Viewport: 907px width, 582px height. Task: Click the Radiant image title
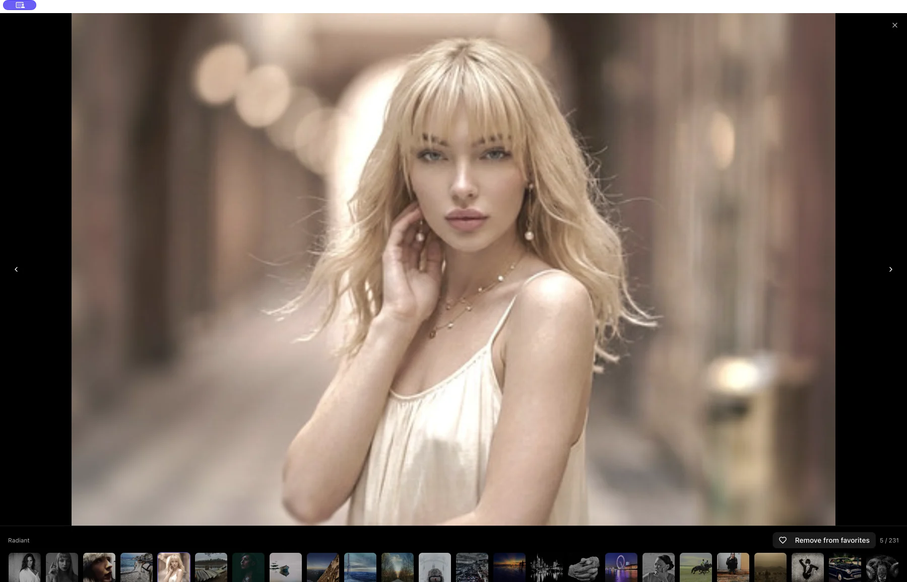click(18, 540)
